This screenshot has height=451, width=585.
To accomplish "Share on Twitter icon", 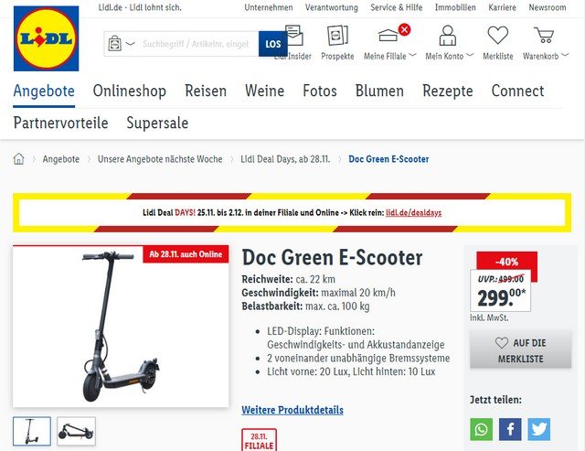I will 538,429.
